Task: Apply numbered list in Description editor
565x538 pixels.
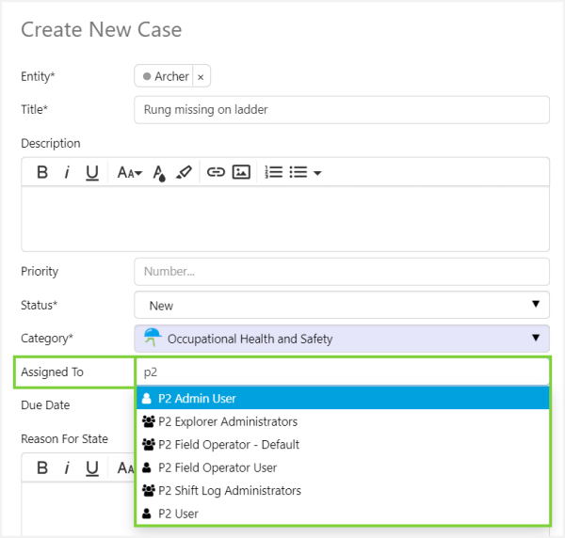Action: pyautogui.click(x=274, y=172)
